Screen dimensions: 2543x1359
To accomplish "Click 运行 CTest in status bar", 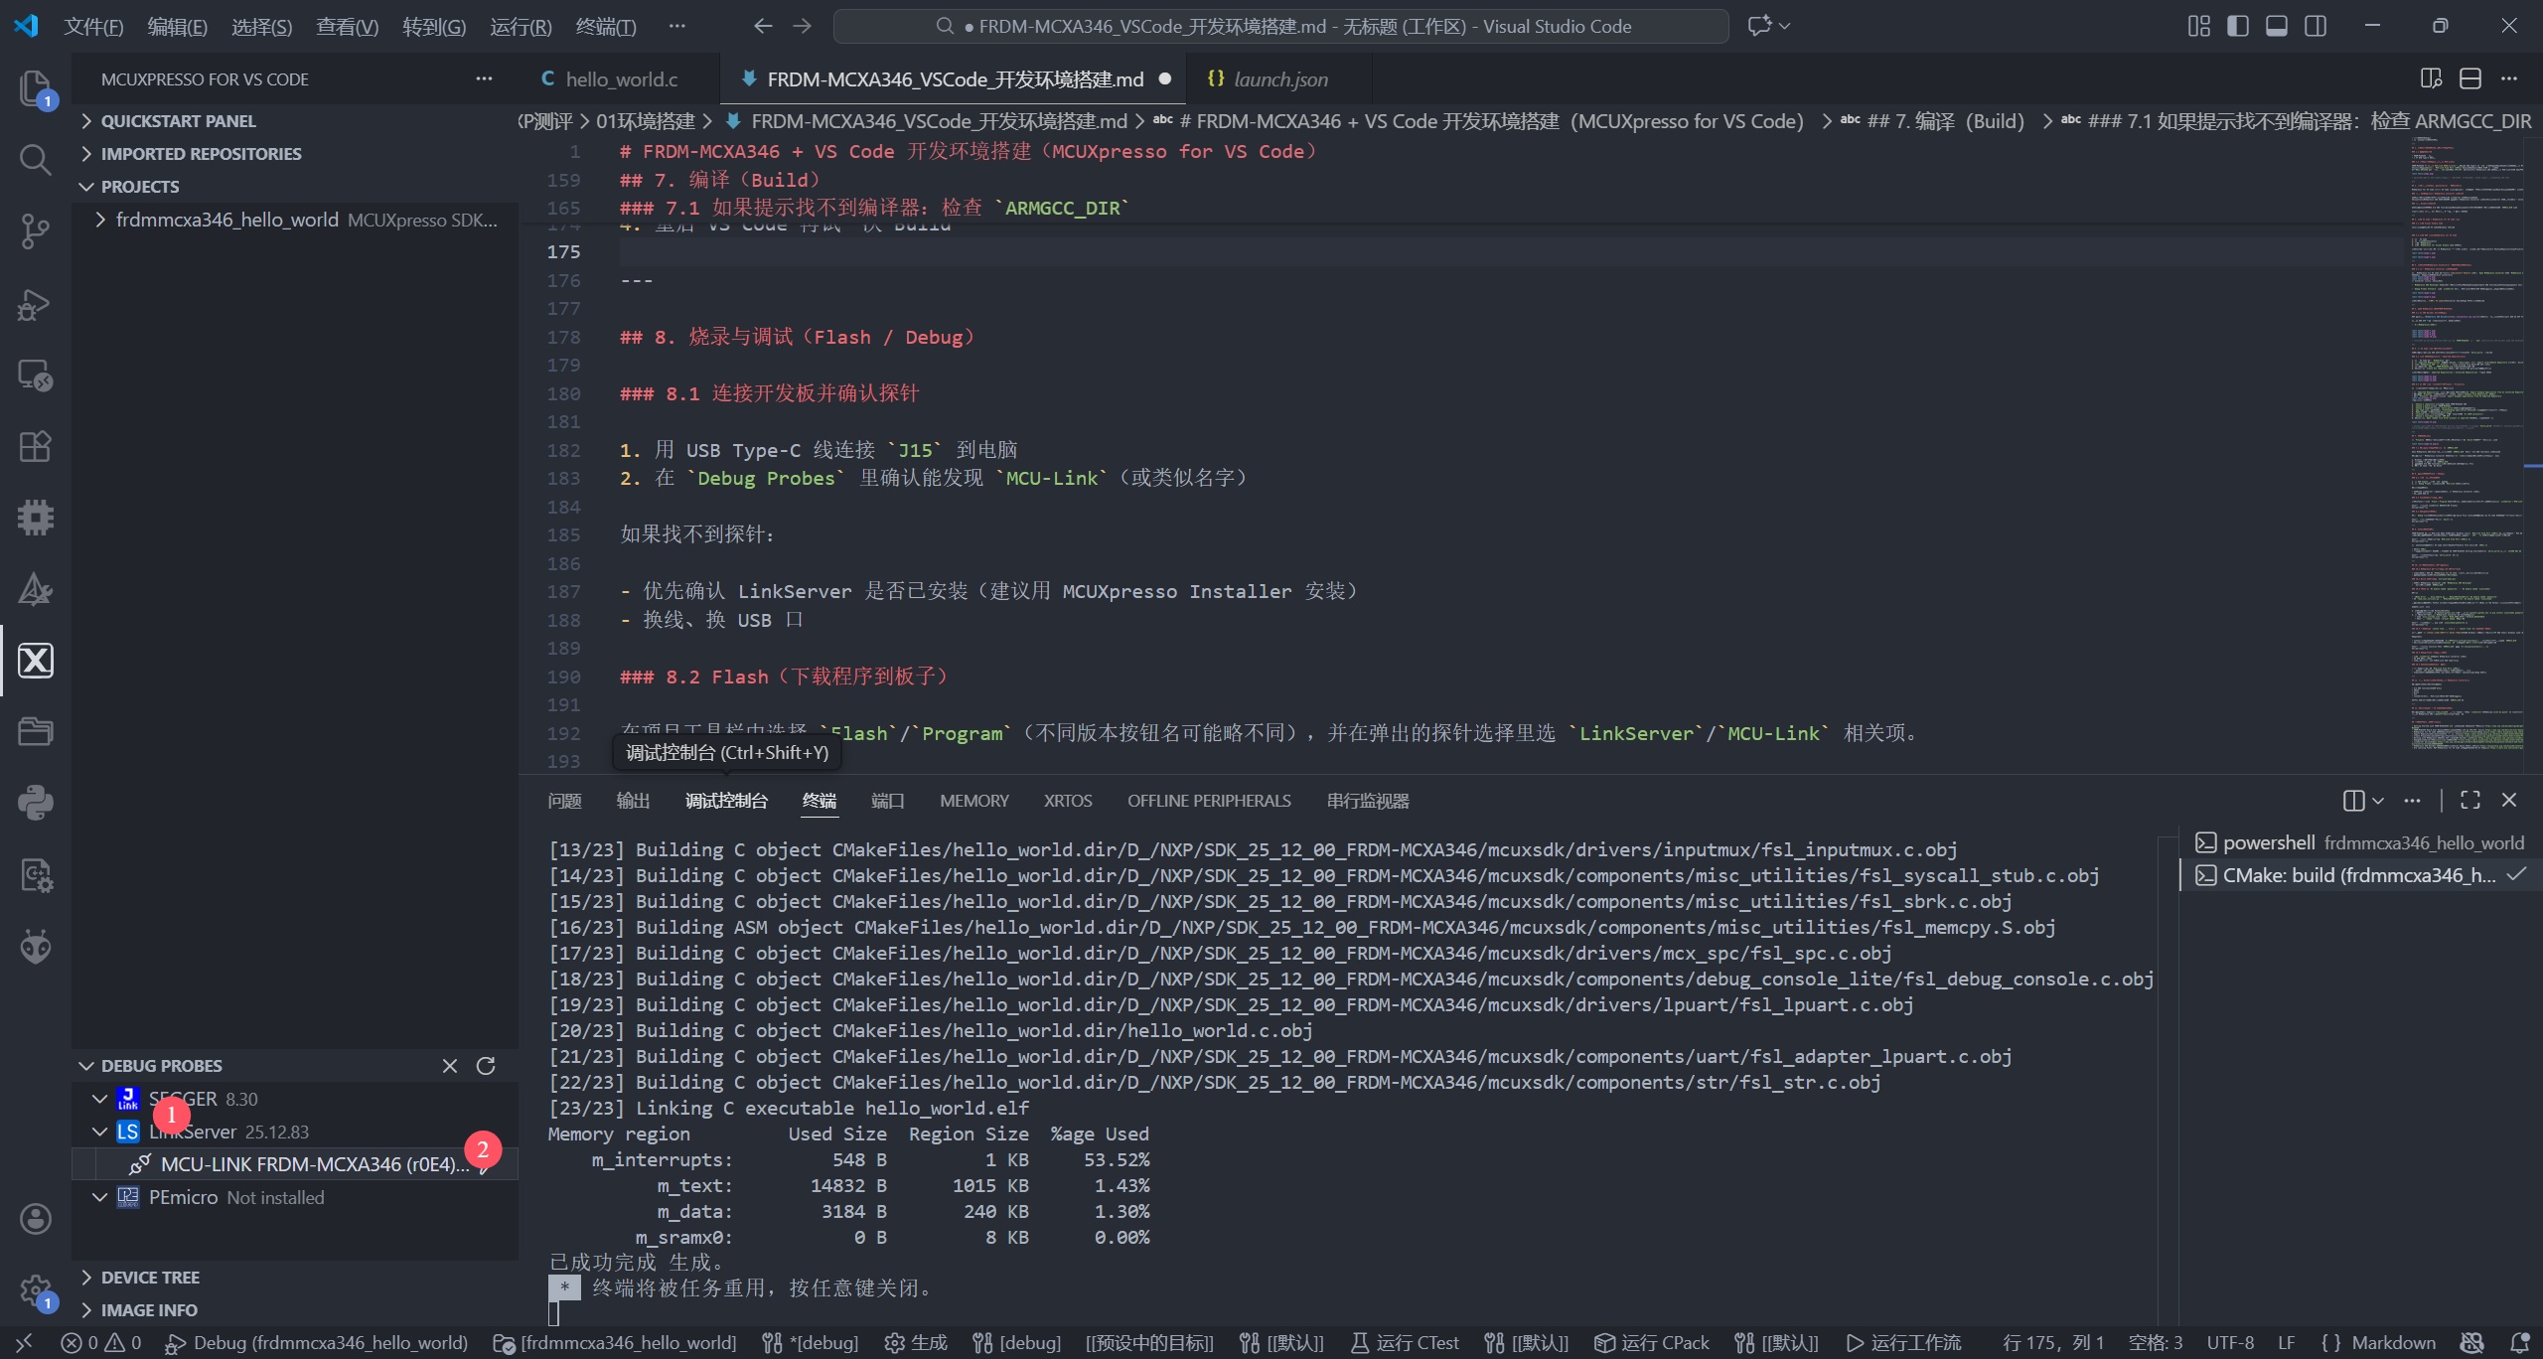I will [x=1405, y=1343].
